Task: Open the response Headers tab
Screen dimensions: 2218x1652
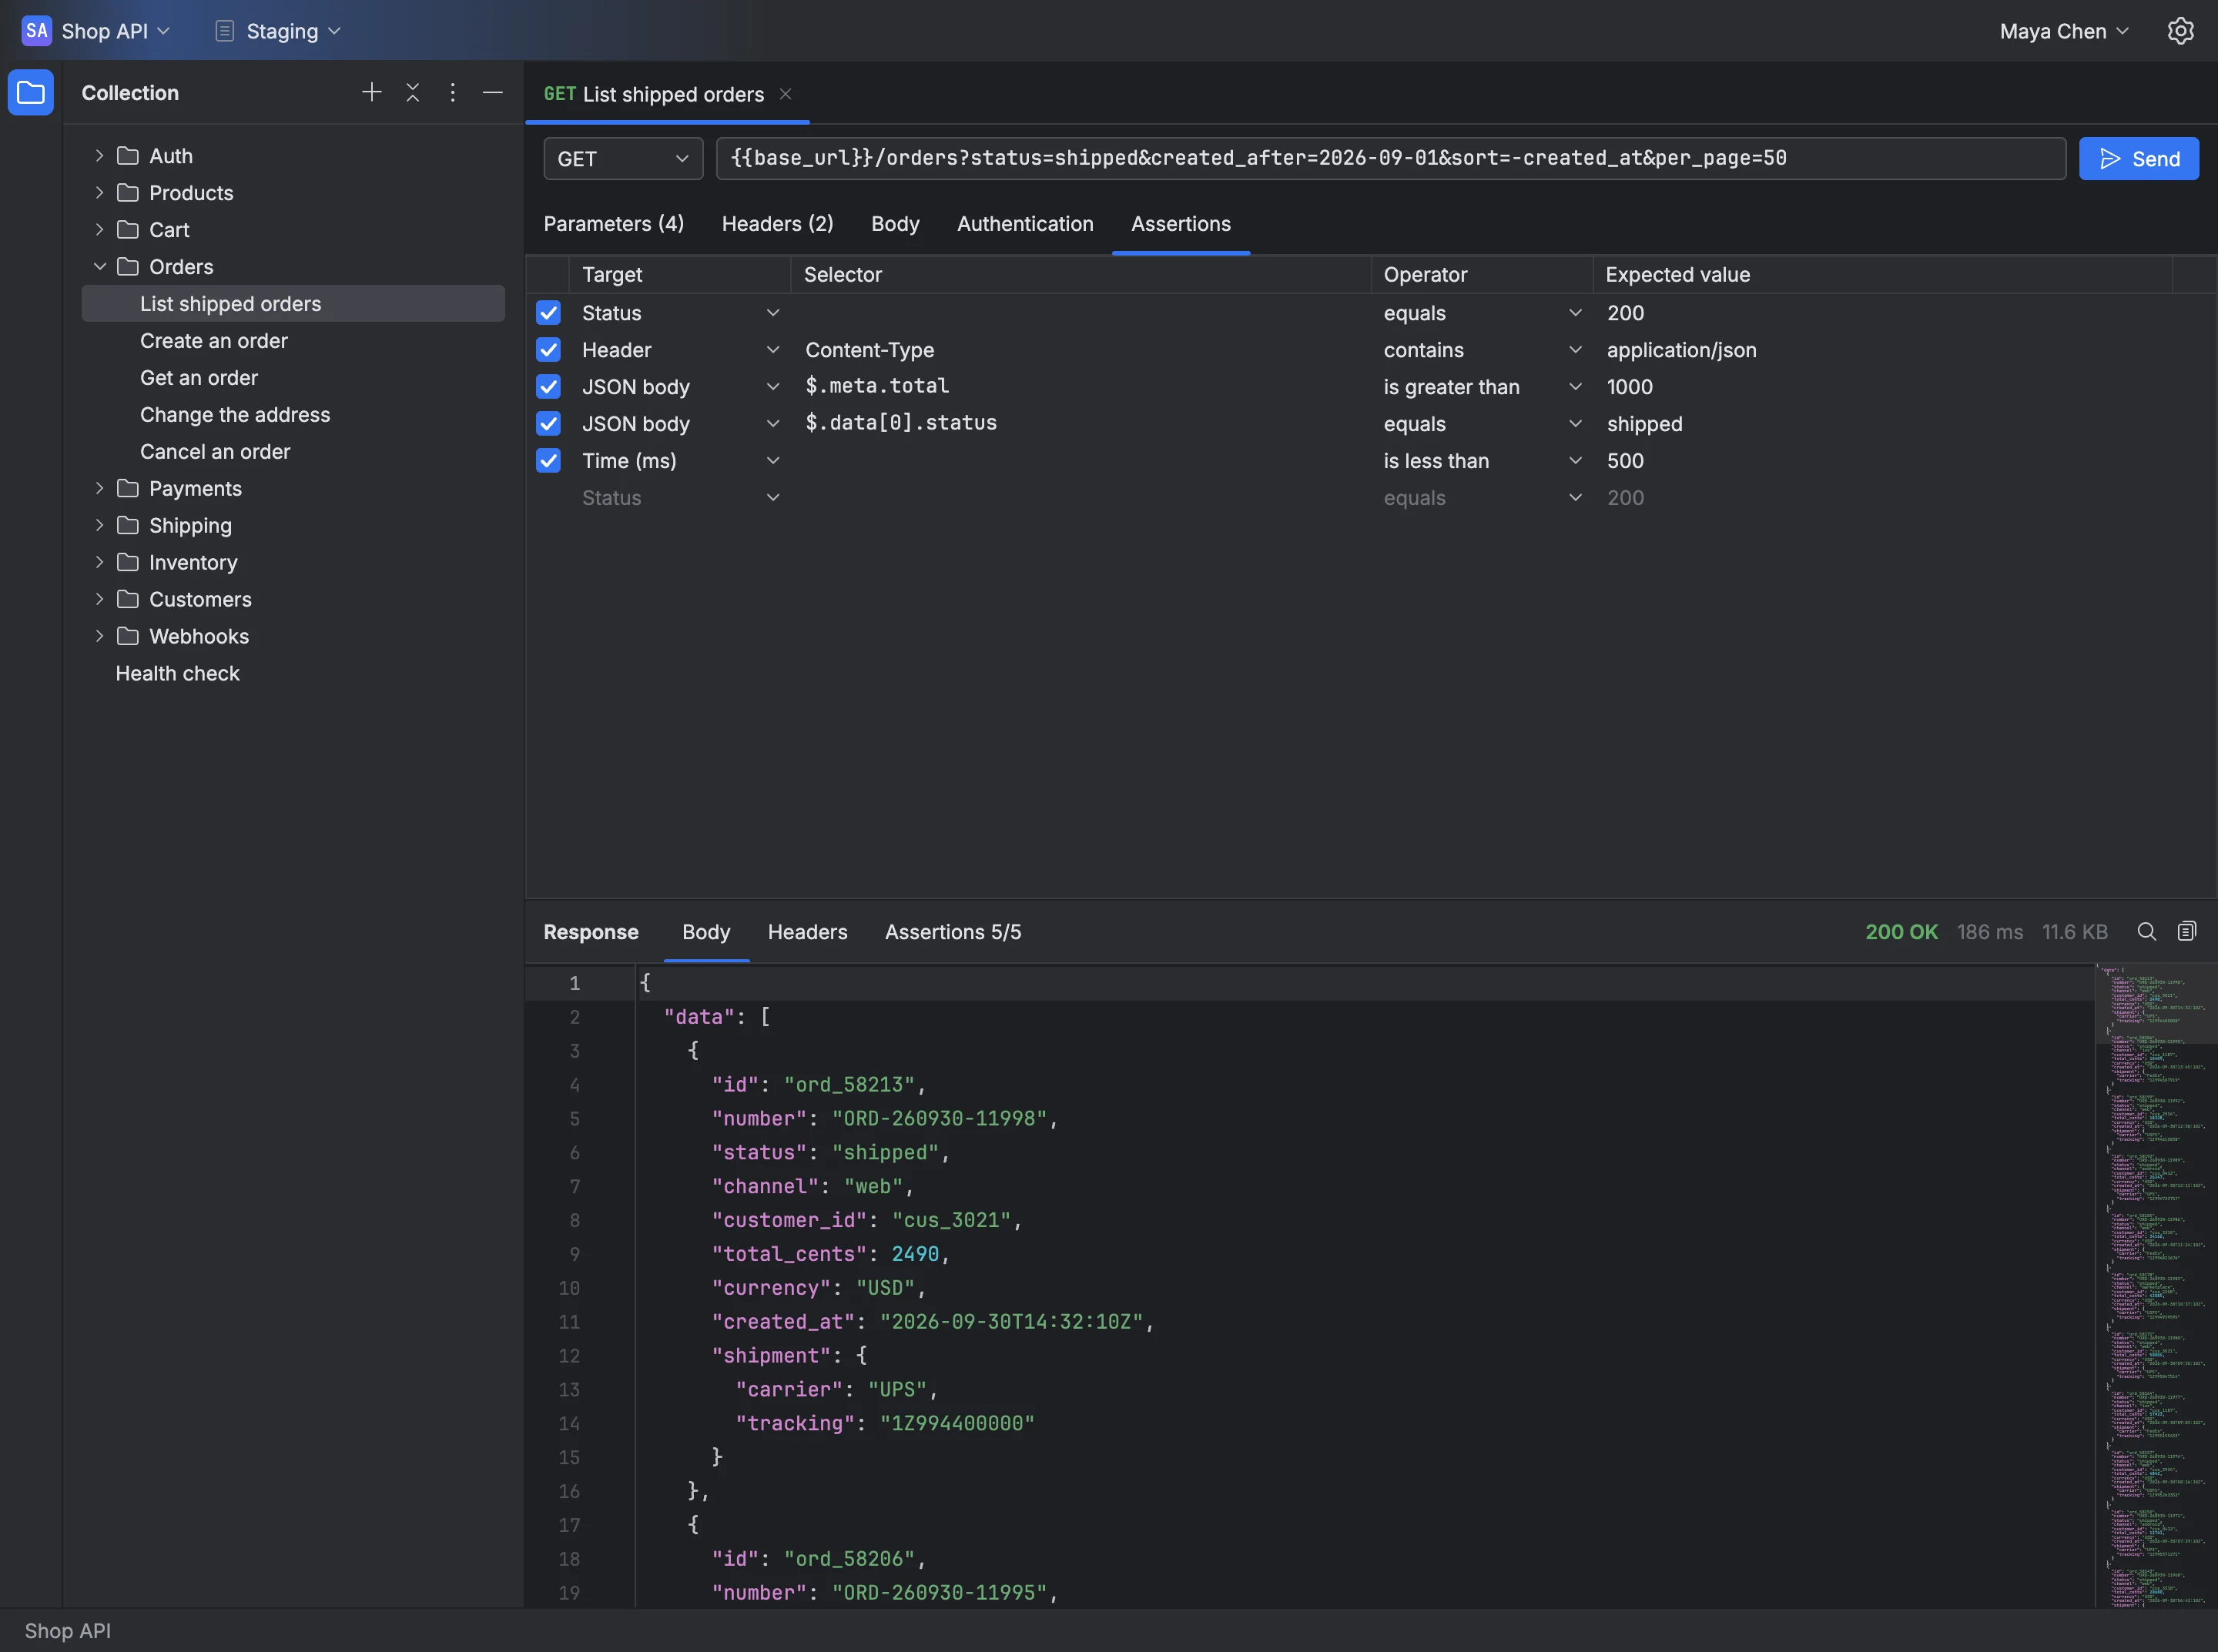Action: pos(807,932)
